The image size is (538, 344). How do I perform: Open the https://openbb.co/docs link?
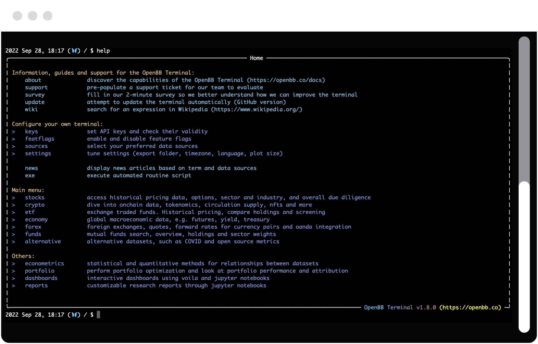tap(286, 80)
